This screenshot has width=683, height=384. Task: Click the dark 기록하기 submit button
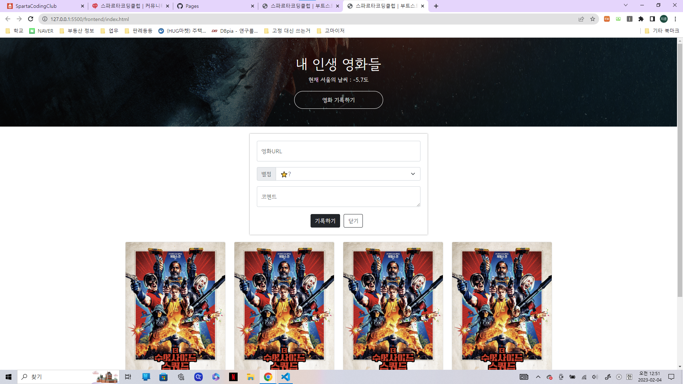tap(325, 221)
